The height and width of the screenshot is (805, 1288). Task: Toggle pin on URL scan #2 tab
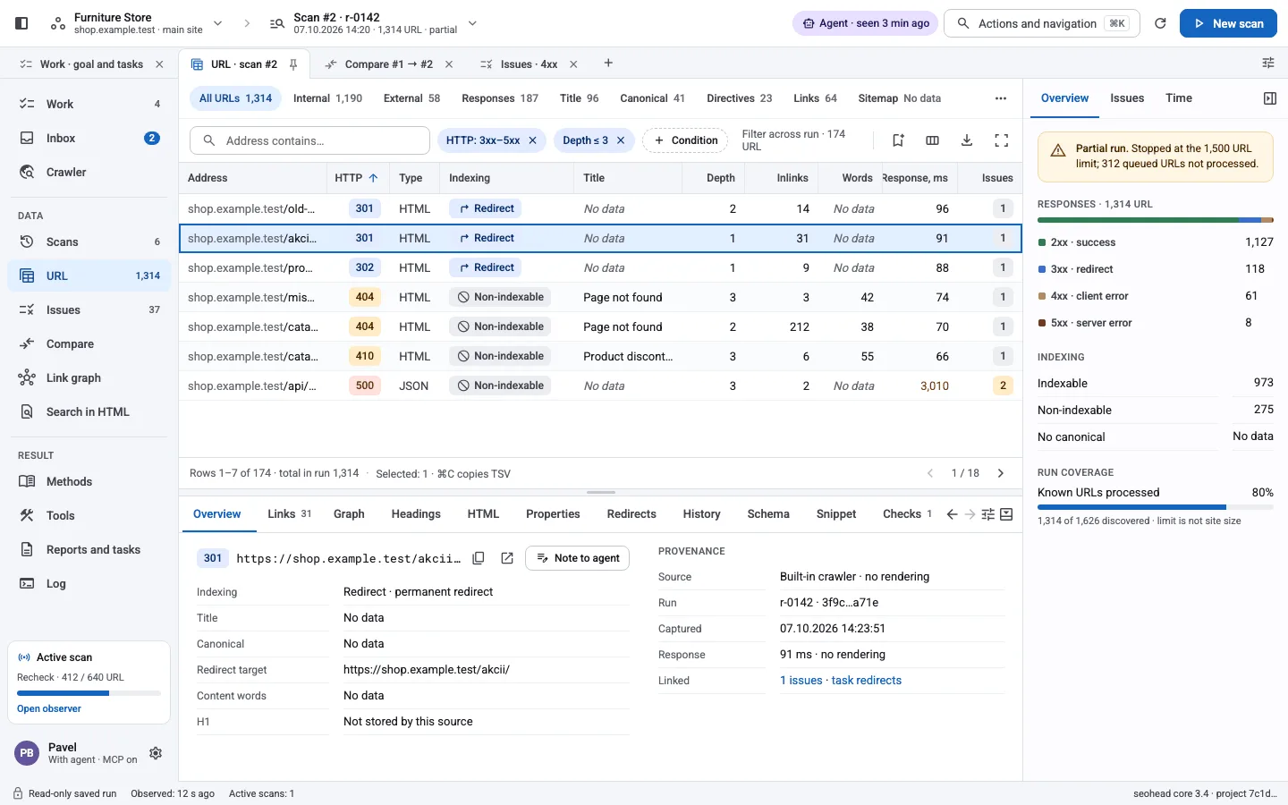coord(292,64)
